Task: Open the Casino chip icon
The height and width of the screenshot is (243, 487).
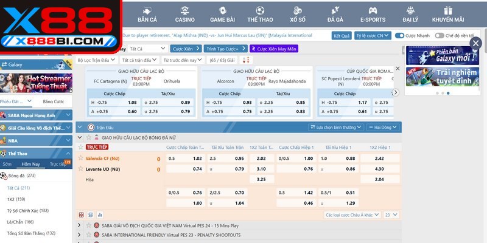Action: 185,10
